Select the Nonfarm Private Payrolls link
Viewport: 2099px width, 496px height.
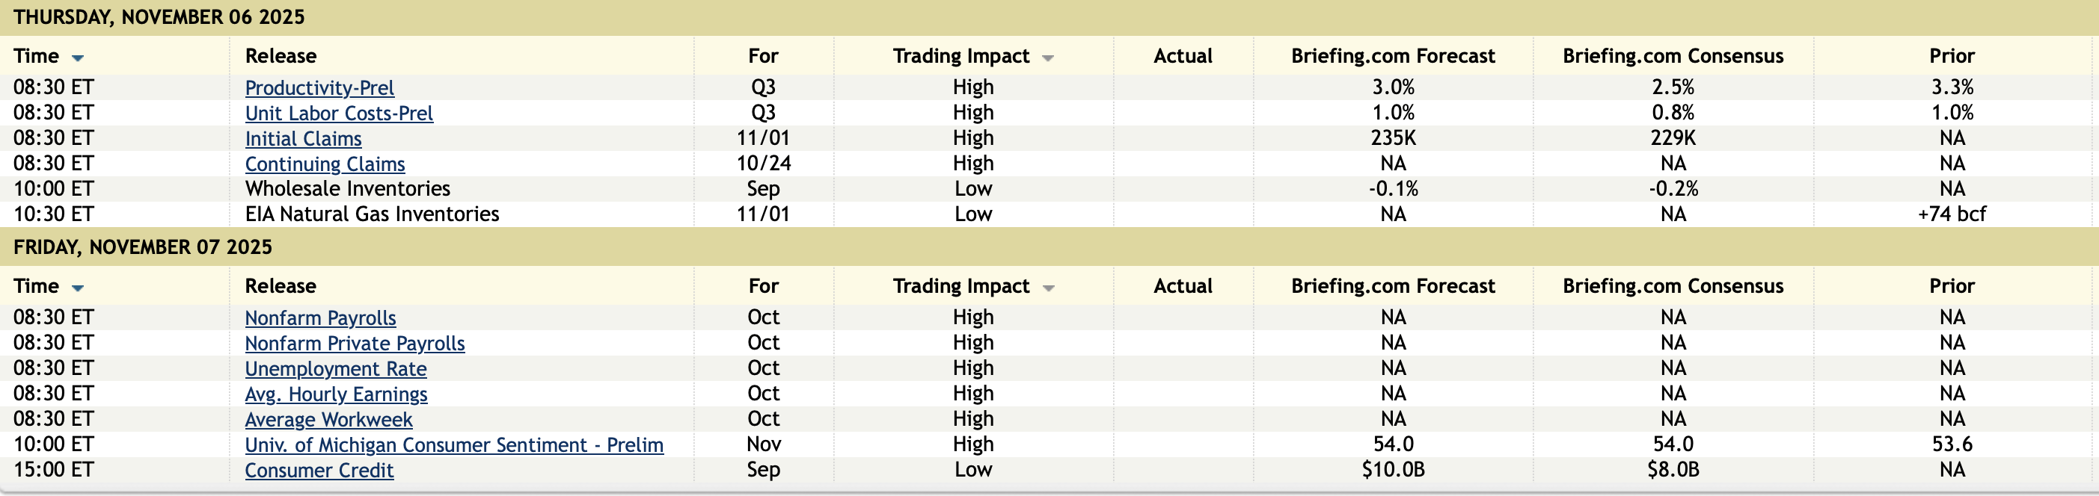coord(355,343)
